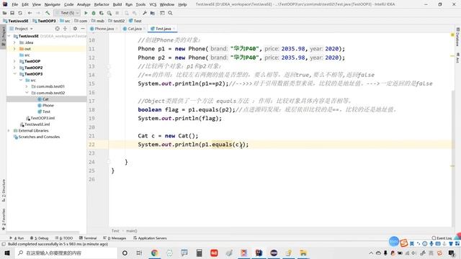
Task: Open Application Servers tool window
Action: tap(150, 238)
